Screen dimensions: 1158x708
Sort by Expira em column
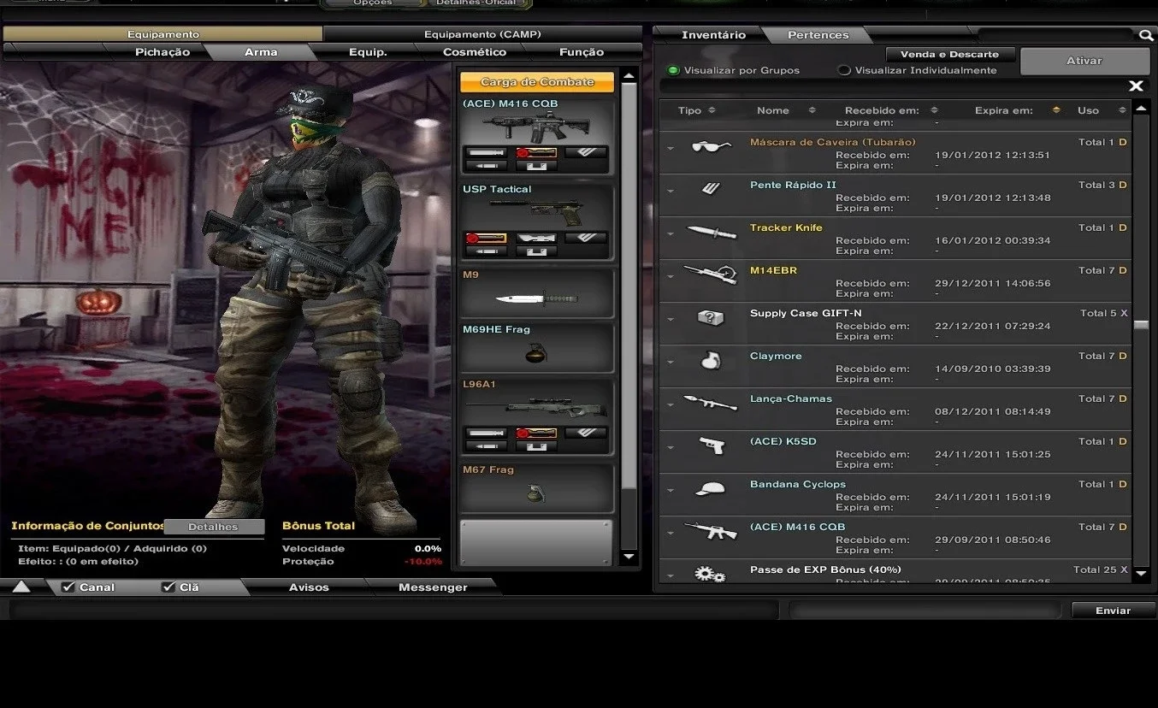pyautogui.click(x=1017, y=110)
